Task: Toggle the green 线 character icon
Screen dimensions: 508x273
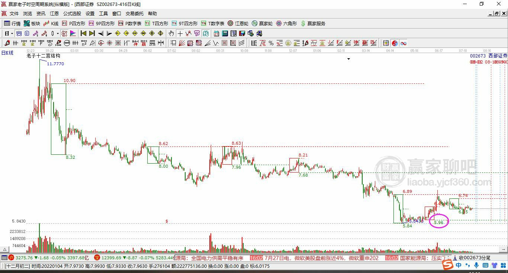Action: point(205,33)
